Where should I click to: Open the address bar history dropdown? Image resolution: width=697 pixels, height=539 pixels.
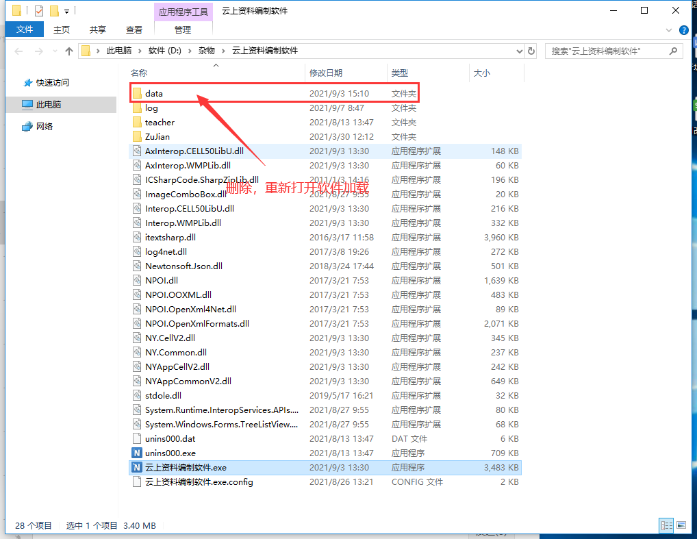tap(518, 51)
